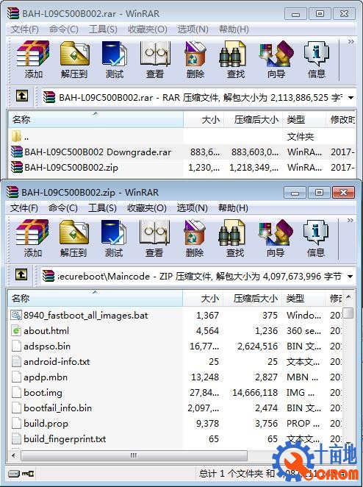This screenshot has width=363, height=487.
Task: Open 收藏夹(O) menu in zip window
Action: (147, 208)
